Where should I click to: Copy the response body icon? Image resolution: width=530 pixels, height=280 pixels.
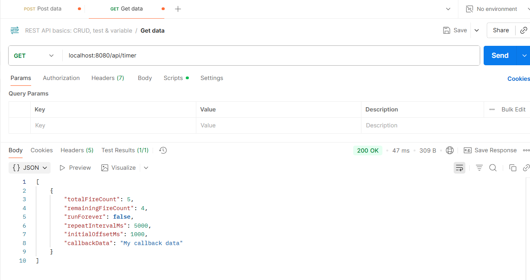513,168
